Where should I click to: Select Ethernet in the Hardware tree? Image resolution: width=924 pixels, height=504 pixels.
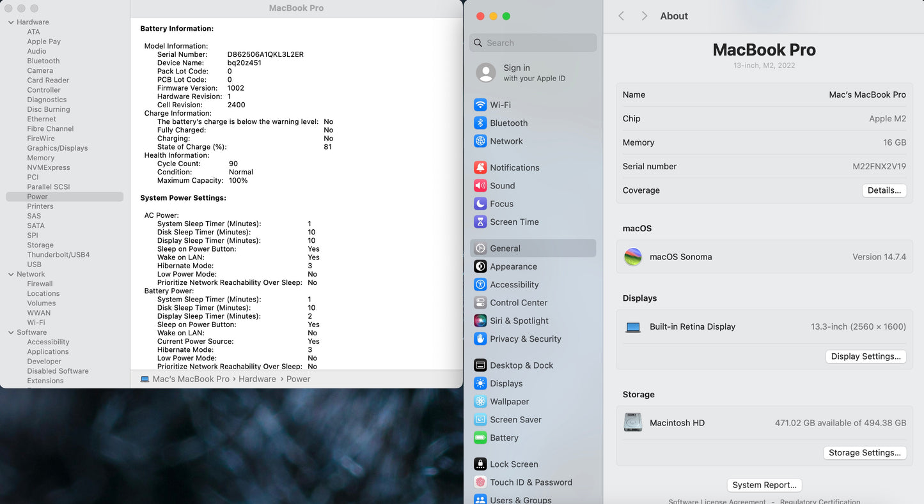[42, 119]
